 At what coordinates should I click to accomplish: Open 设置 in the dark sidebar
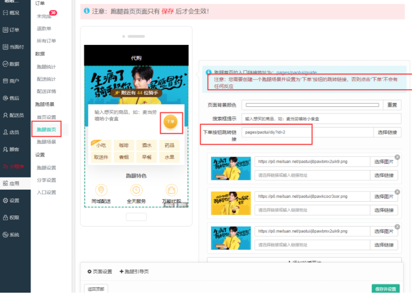[11, 200]
